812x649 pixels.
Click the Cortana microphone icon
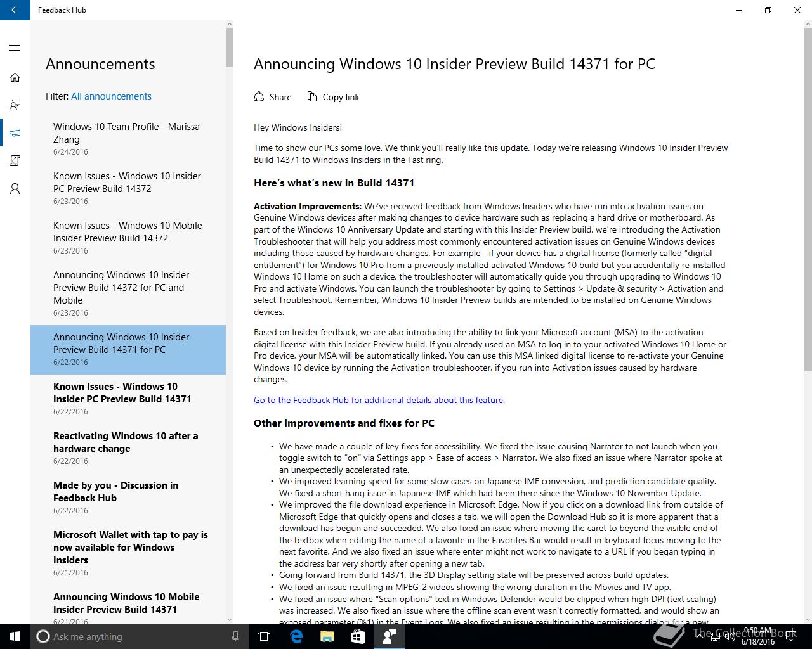(x=235, y=636)
